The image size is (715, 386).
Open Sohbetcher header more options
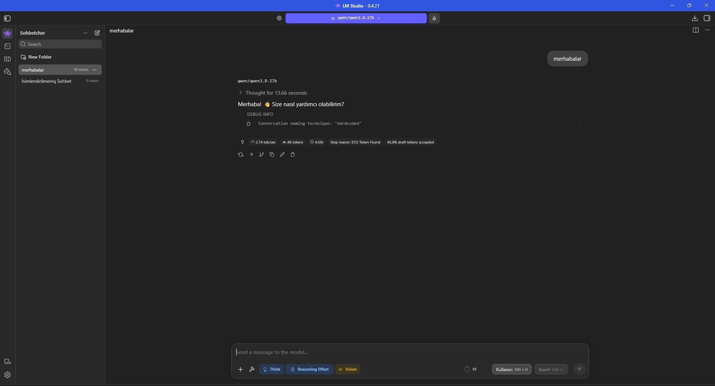click(85, 33)
